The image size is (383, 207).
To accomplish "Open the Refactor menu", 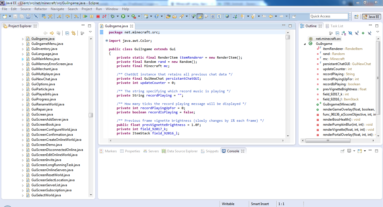I will tap(41, 9).
